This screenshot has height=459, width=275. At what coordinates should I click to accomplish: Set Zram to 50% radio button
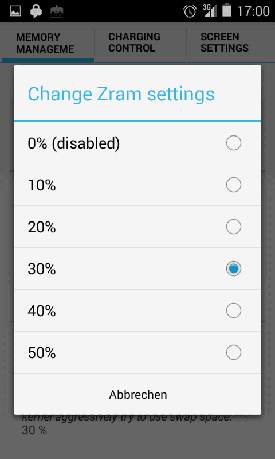point(234,352)
